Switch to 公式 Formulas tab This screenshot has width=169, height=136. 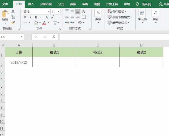(61, 4)
